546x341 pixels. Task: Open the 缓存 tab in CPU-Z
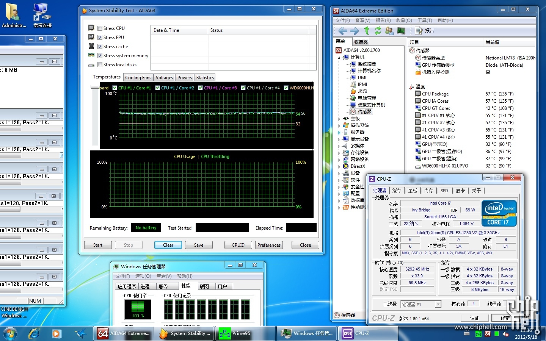397,191
